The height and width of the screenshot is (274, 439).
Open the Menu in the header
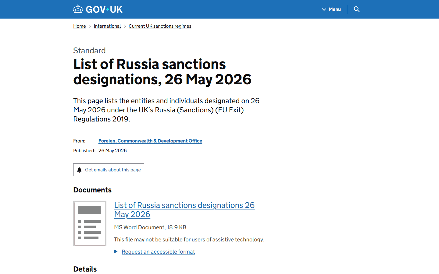tap(331, 9)
